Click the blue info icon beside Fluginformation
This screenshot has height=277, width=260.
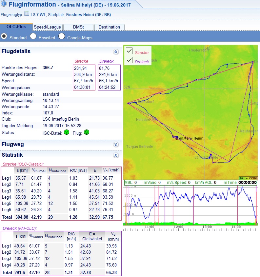click(4, 4)
